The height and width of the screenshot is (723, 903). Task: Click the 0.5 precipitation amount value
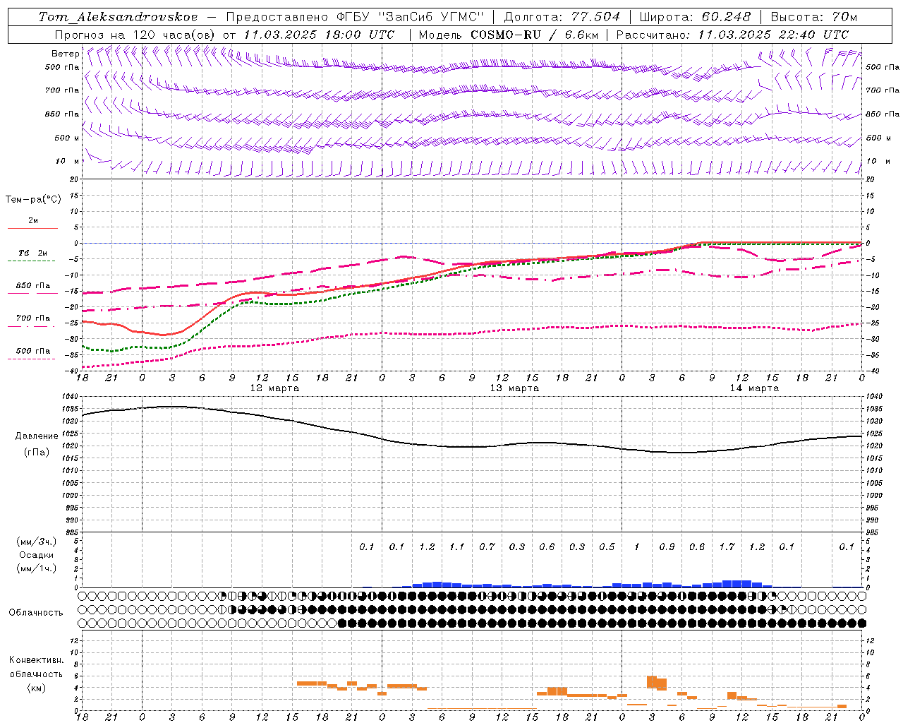coord(607,547)
